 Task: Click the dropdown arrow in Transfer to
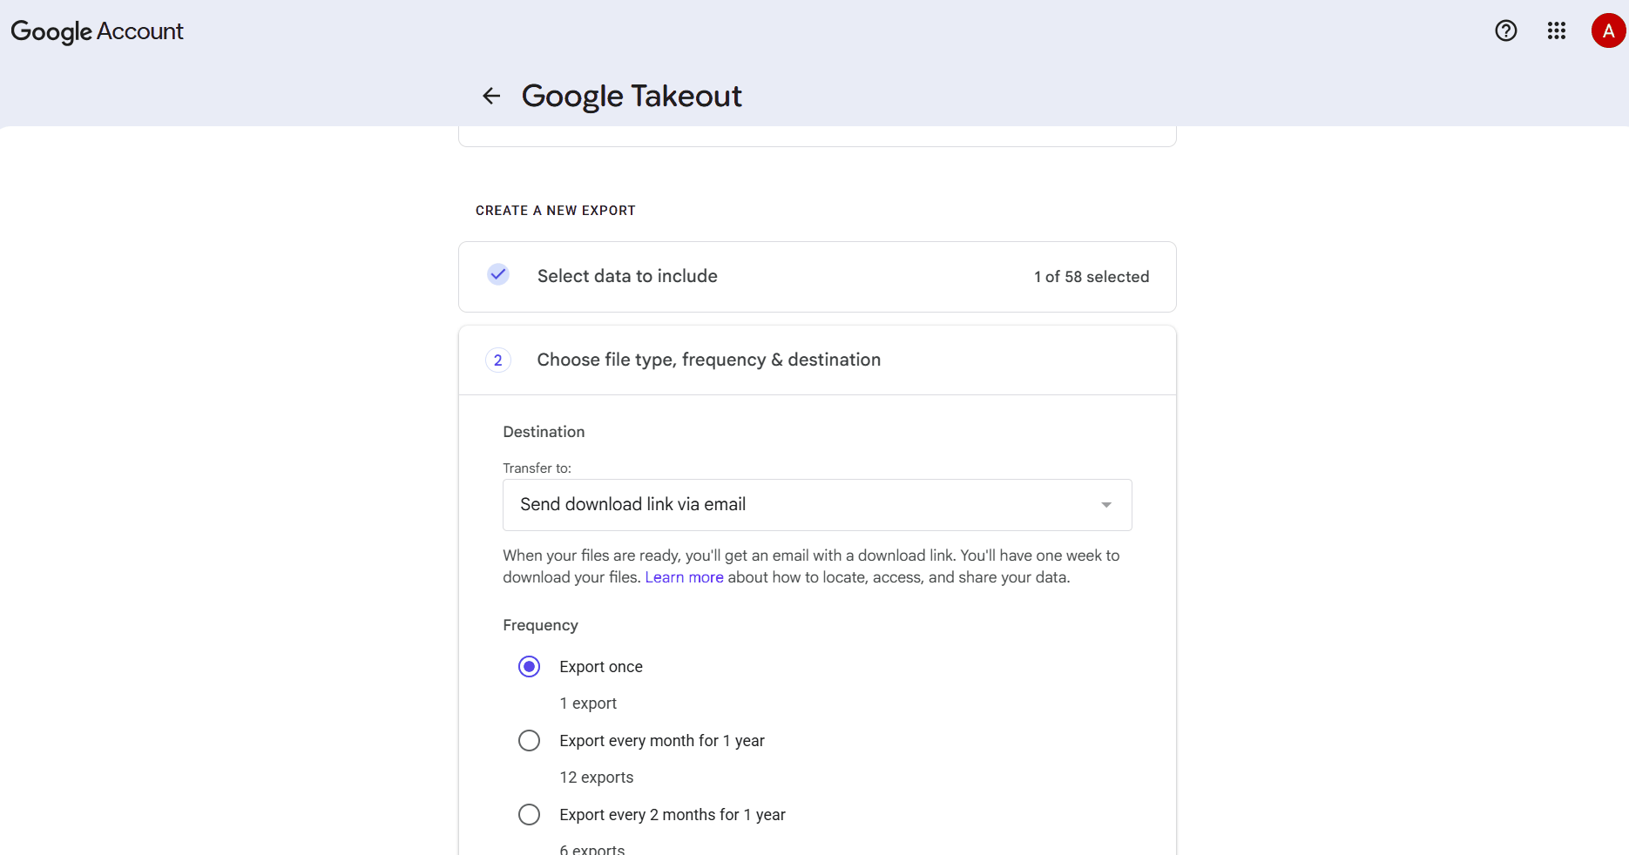pyautogui.click(x=1106, y=505)
